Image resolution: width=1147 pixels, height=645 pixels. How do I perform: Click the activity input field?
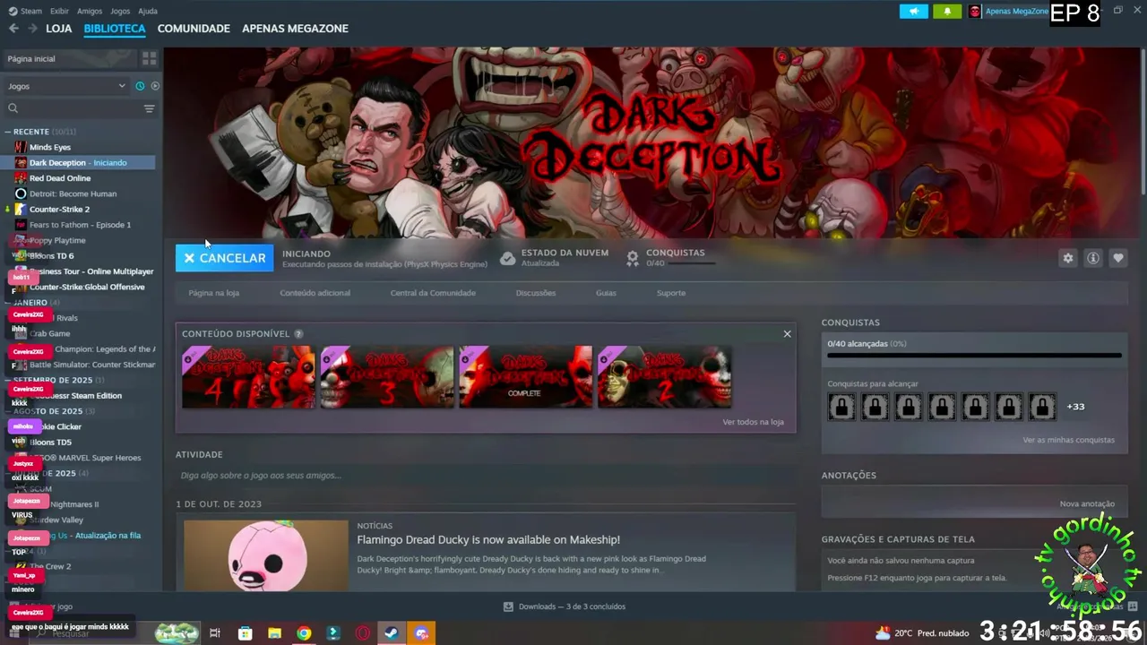(484, 476)
